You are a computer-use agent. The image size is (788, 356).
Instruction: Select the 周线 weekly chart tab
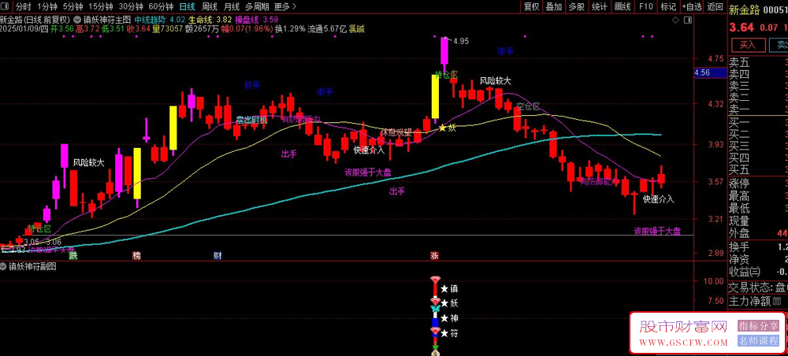[x=209, y=7]
